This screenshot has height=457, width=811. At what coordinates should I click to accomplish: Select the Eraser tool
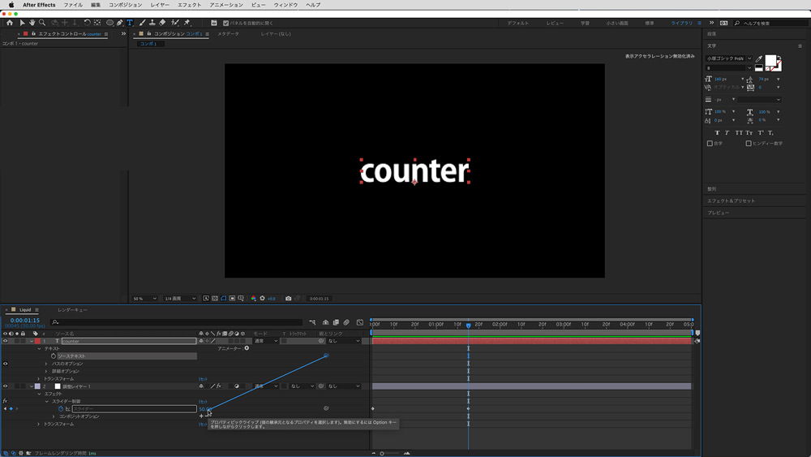pos(163,23)
